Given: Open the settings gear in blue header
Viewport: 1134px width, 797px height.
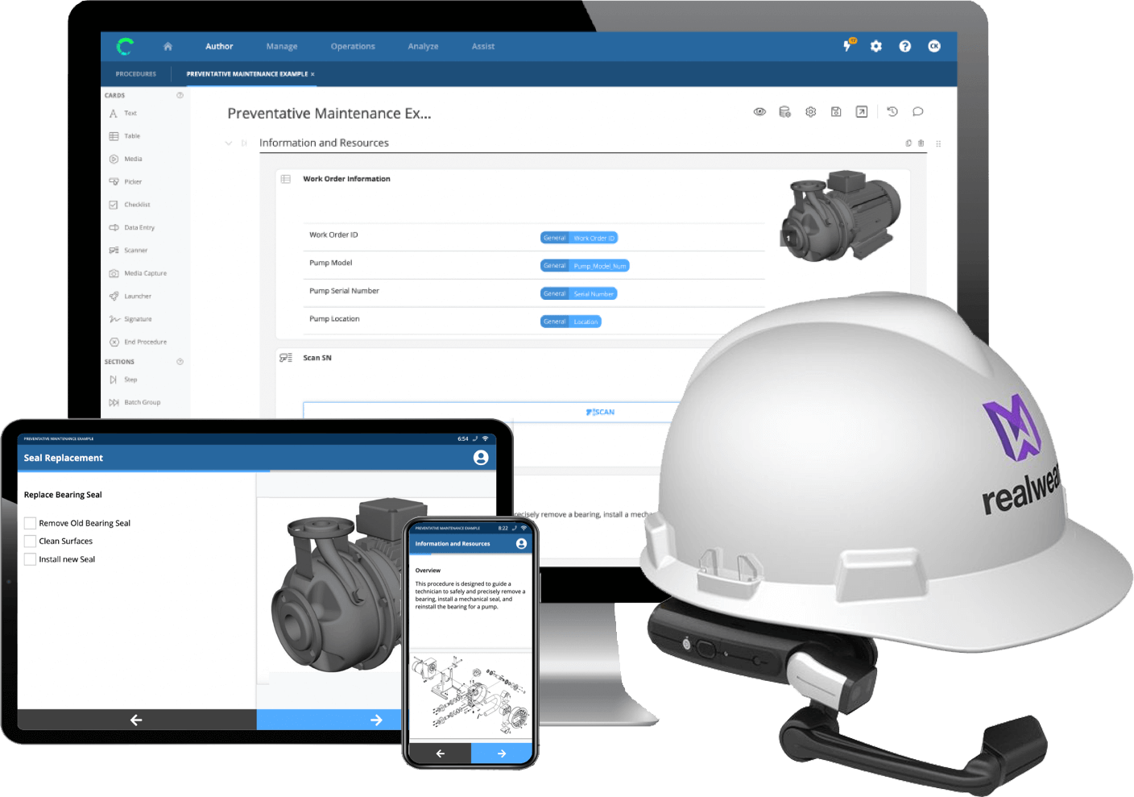Looking at the screenshot, I should click(x=876, y=47).
